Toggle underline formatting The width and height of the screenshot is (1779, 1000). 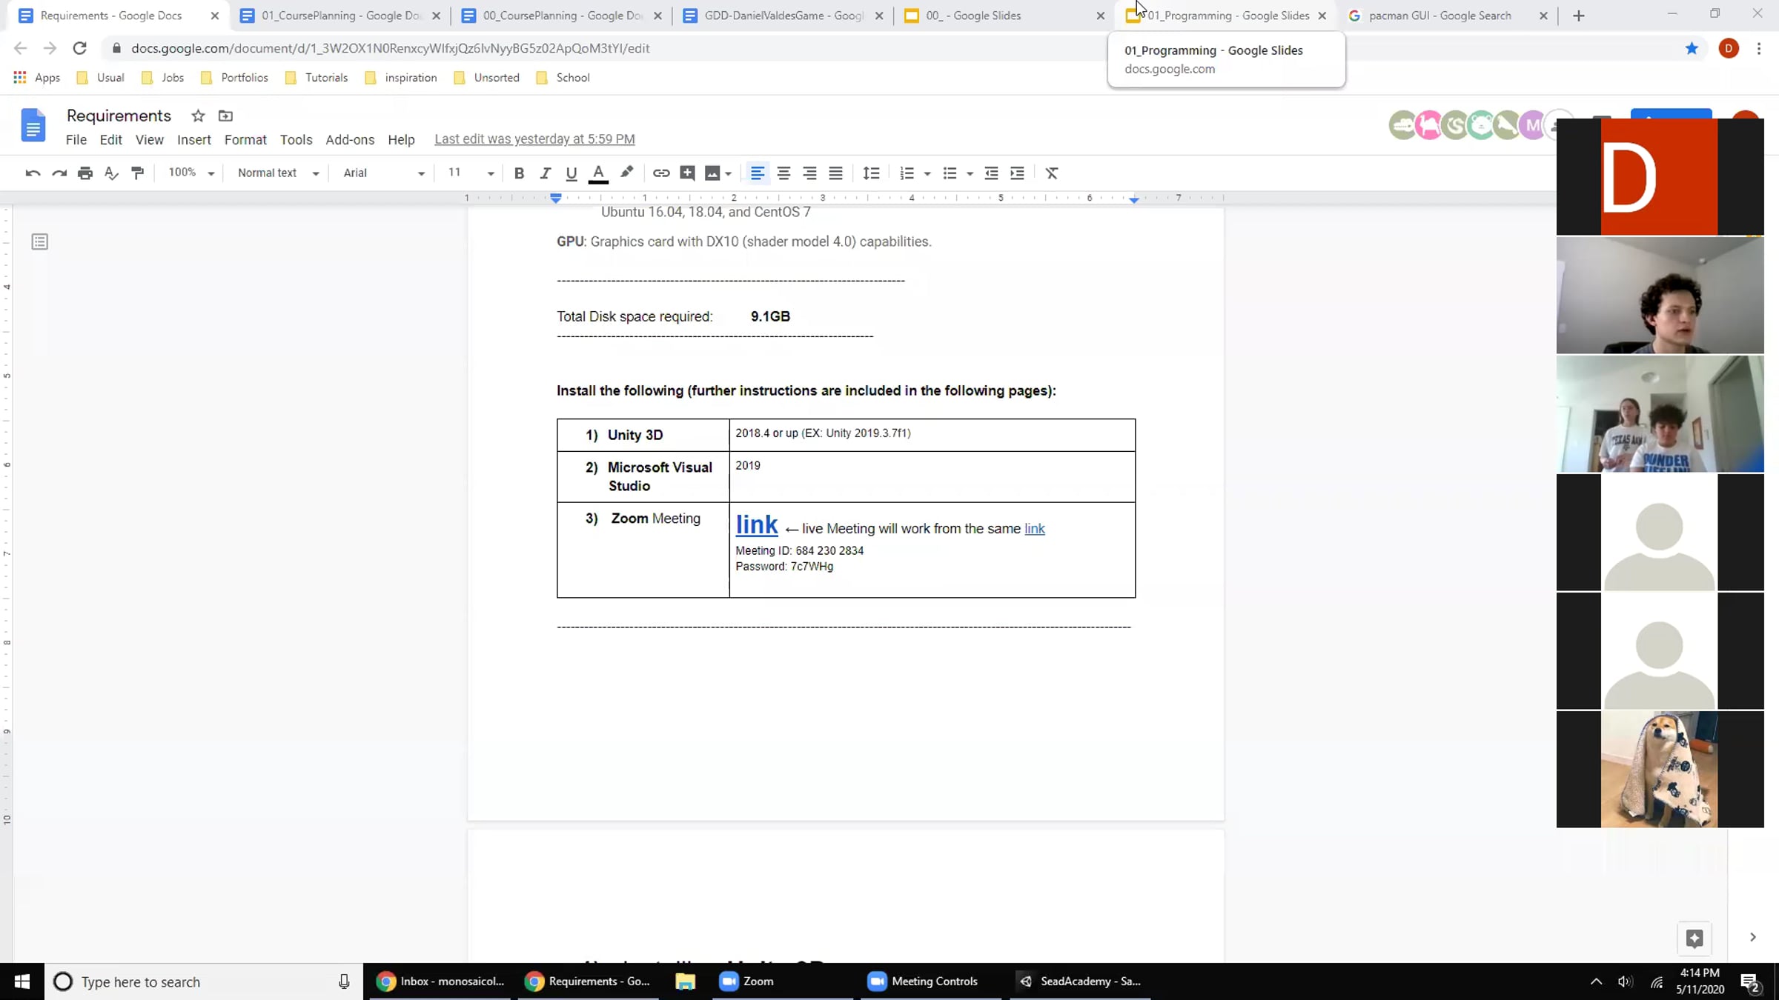click(x=571, y=173)
